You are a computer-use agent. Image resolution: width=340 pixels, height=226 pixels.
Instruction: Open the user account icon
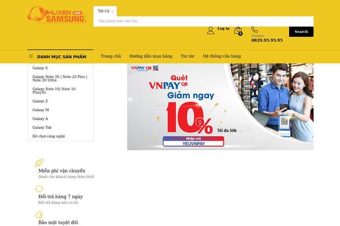(210, 31)
